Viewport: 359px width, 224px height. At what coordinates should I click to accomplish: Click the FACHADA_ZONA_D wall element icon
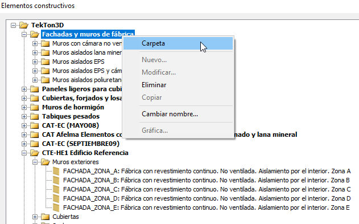coord(56,198)
